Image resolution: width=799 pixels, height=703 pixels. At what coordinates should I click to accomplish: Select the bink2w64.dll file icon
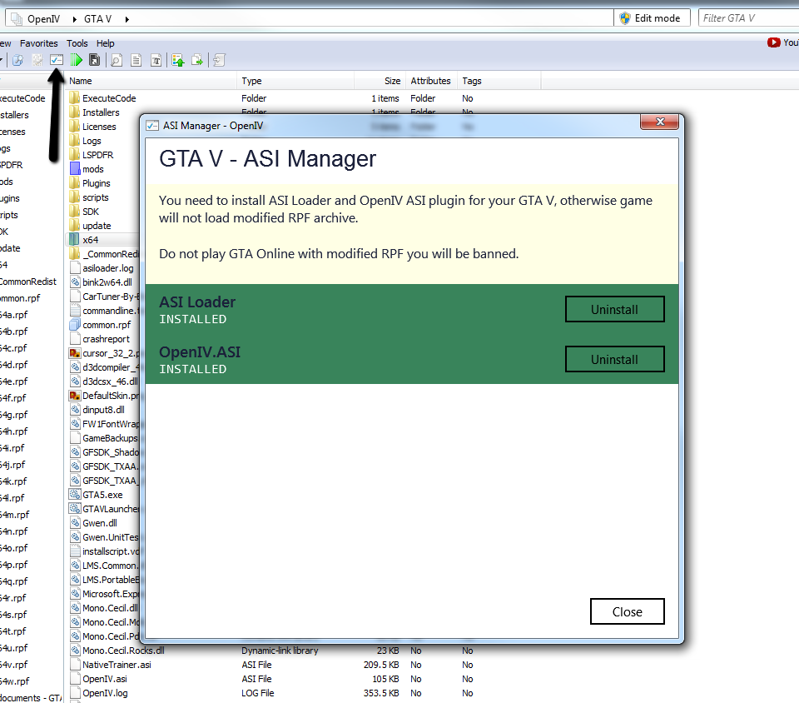tap(75, 282)
